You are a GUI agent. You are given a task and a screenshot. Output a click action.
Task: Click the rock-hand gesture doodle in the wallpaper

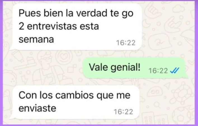point(173,24)
